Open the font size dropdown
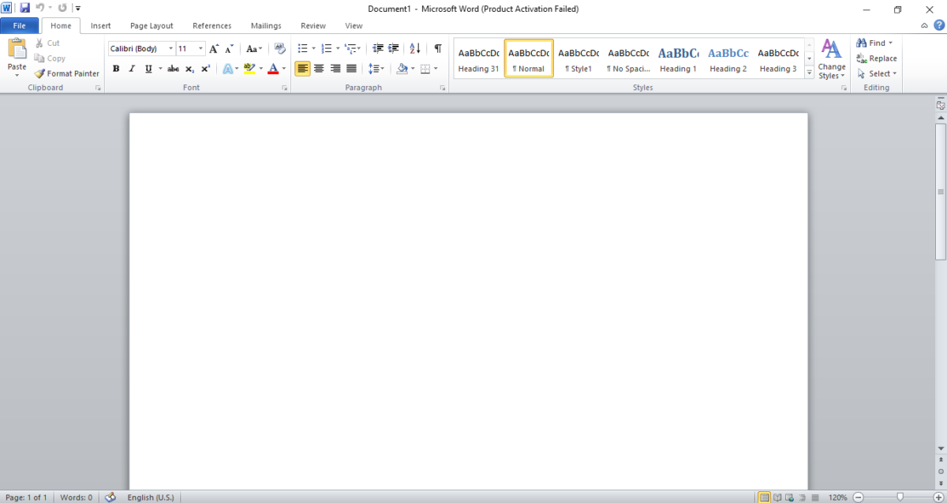 pyautogui.click(x=200, y=48)
